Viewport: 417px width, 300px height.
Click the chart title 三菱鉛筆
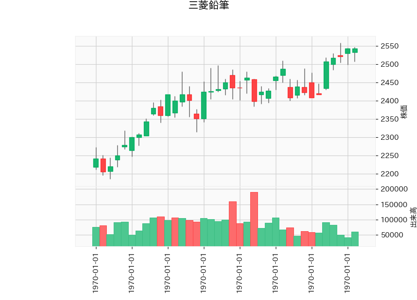pos(209,5)
